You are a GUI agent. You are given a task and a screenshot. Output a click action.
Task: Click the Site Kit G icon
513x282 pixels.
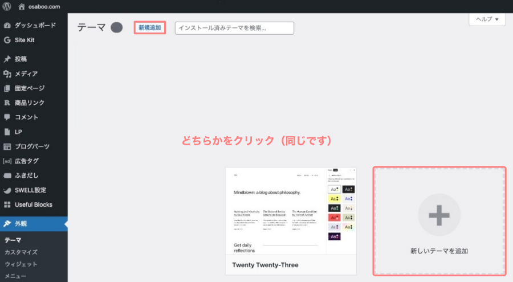pyautogui.click(x=7, y=40)
